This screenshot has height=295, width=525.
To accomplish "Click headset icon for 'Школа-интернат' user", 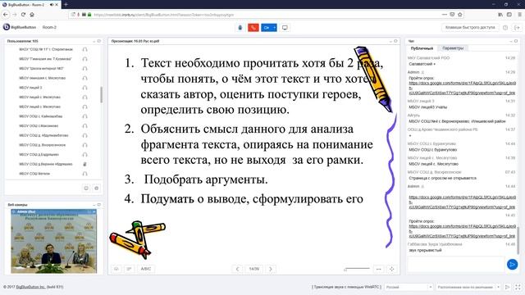I will point(84,69).
